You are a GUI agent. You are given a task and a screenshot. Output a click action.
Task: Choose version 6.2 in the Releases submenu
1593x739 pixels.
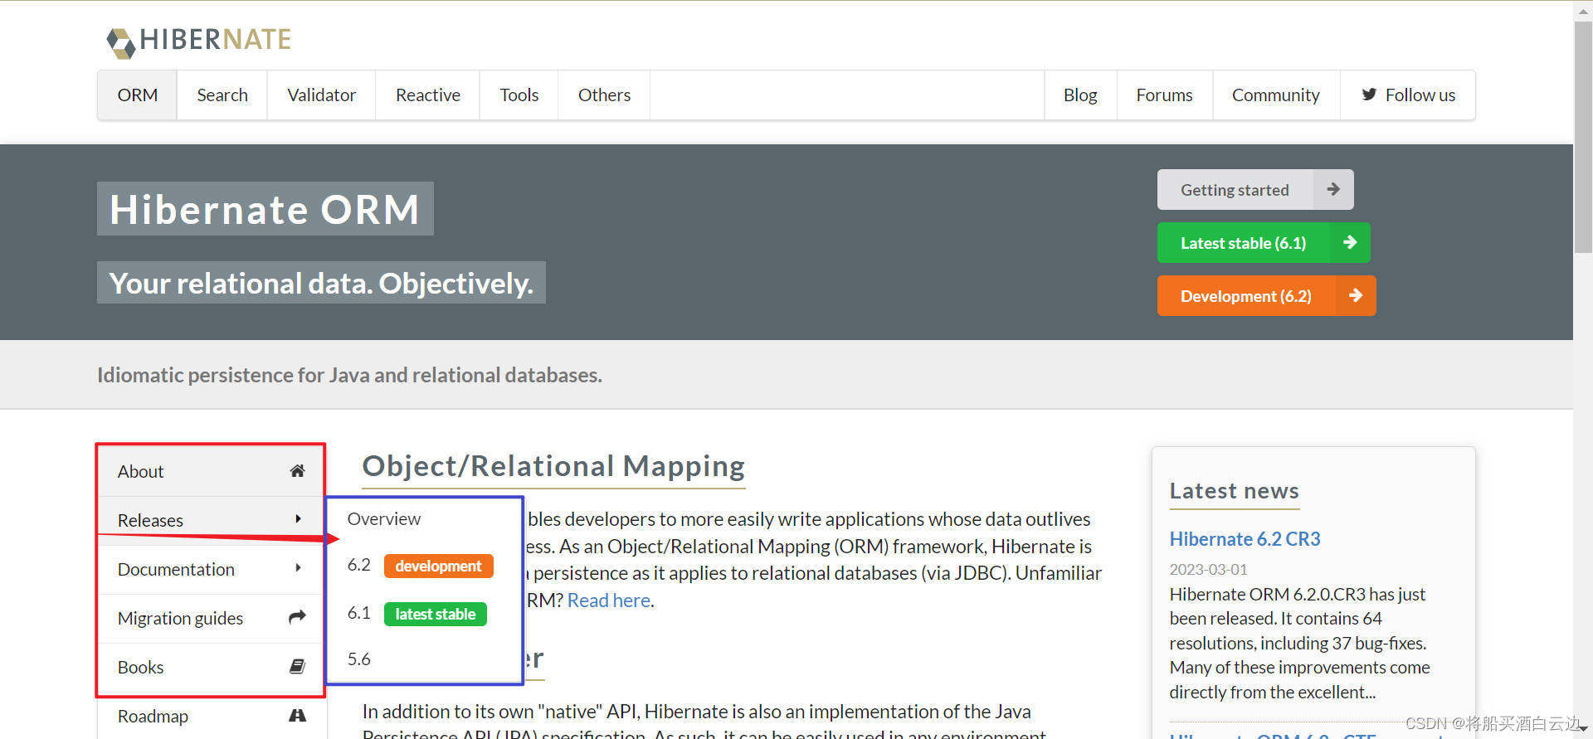click(359, 565)
